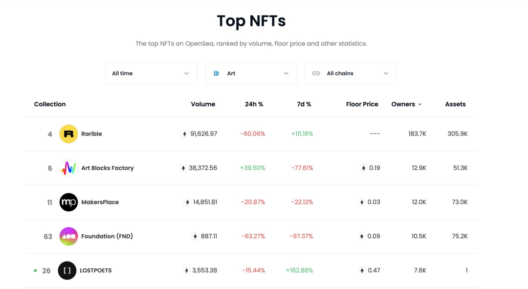
Task: Click the MakersPlace logo icon
Action: pos(68,202)
